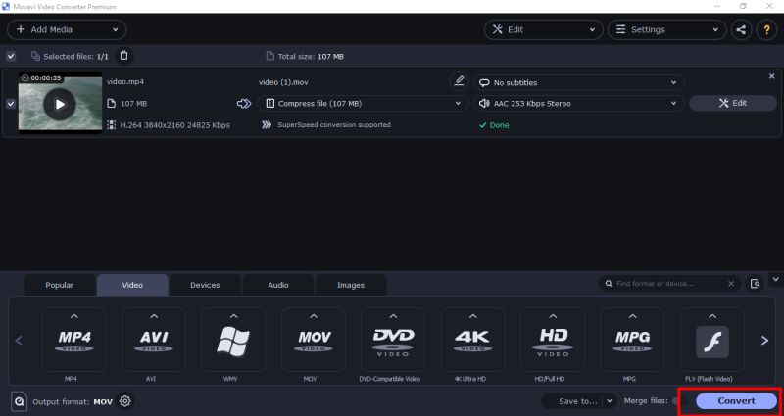Open the help question mark icon
This screenshot has height=416, width=784.
tap(766, 30)
